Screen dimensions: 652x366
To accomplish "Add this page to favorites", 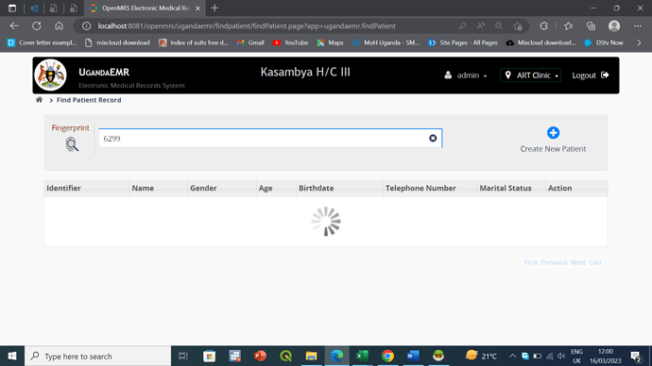I will pos(518,25).
